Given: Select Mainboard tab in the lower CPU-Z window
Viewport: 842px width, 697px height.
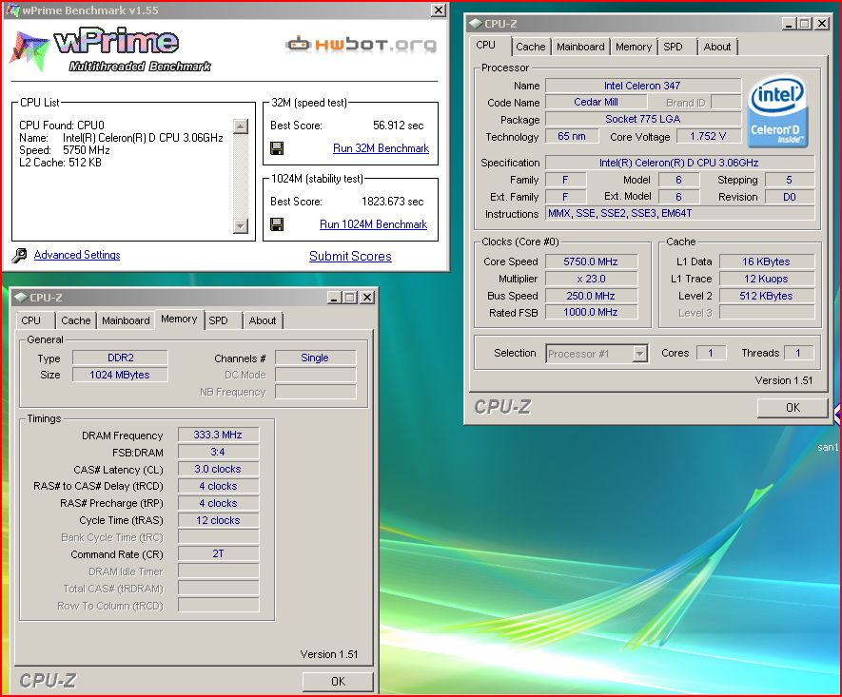Looking at the screenshot, I should [126, 320].
